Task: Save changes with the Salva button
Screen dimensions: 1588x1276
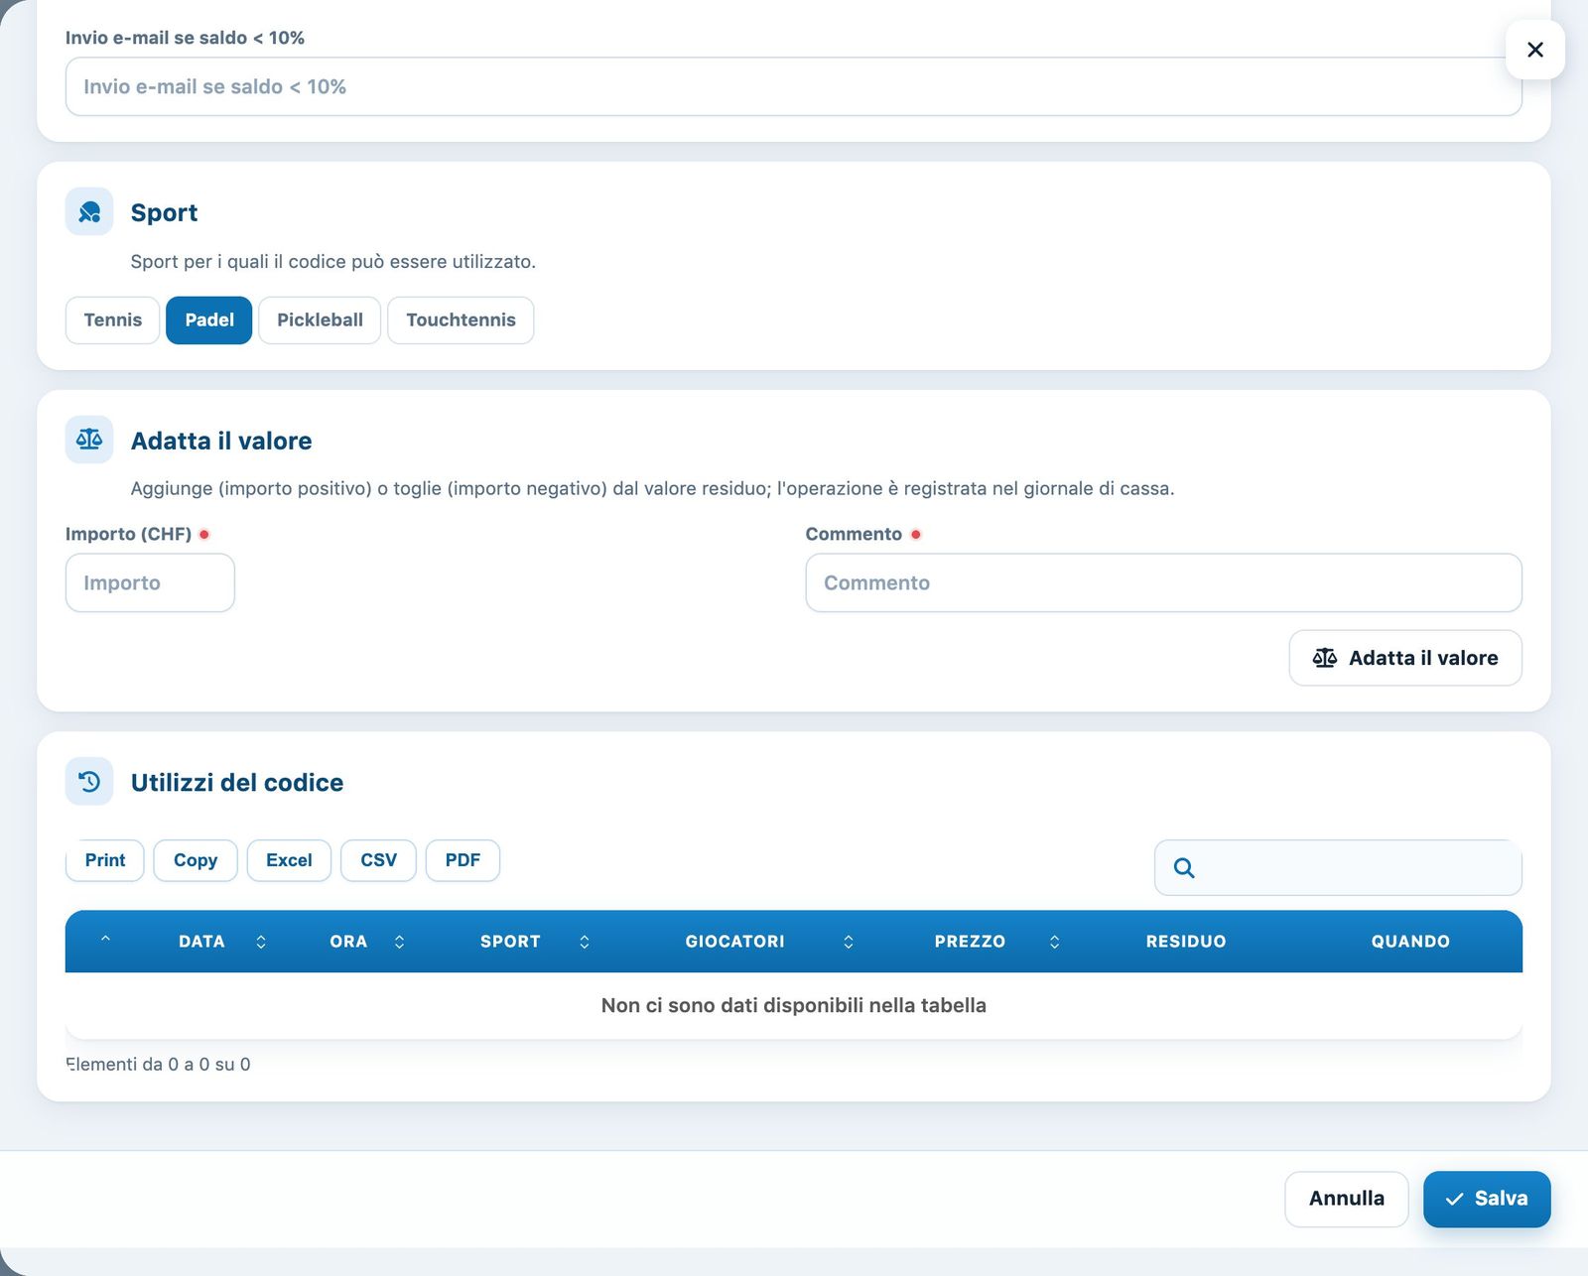Action: click(x=1487, y=1199)
